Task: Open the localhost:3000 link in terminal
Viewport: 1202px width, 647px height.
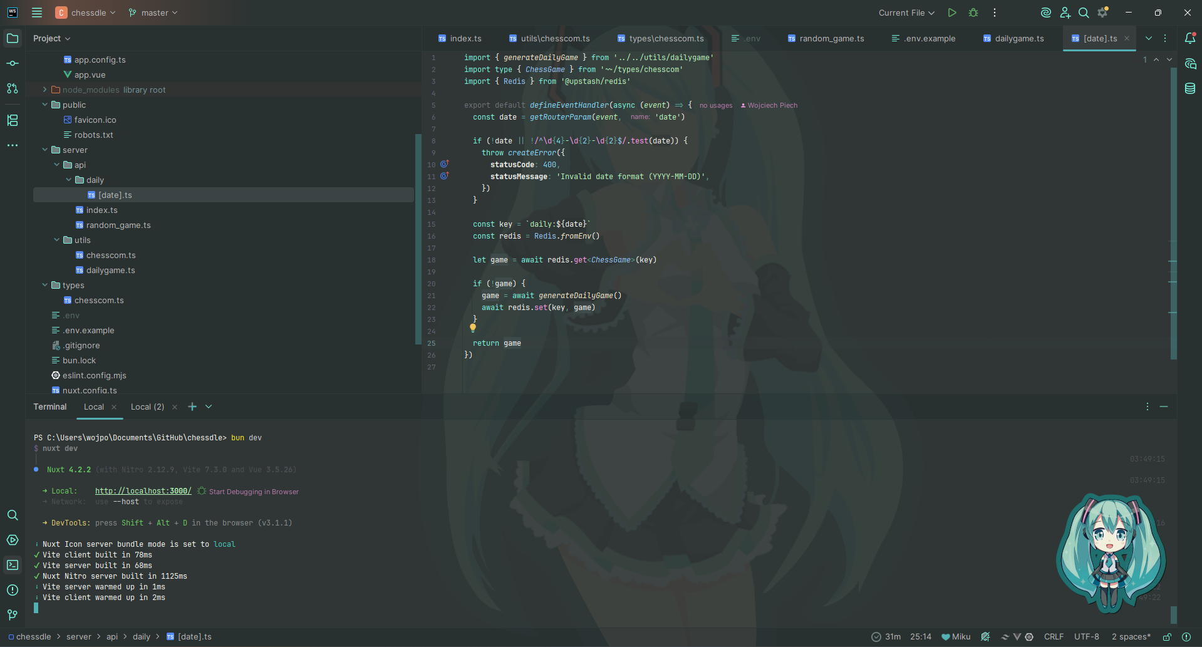Action: [x=143, y=491]
